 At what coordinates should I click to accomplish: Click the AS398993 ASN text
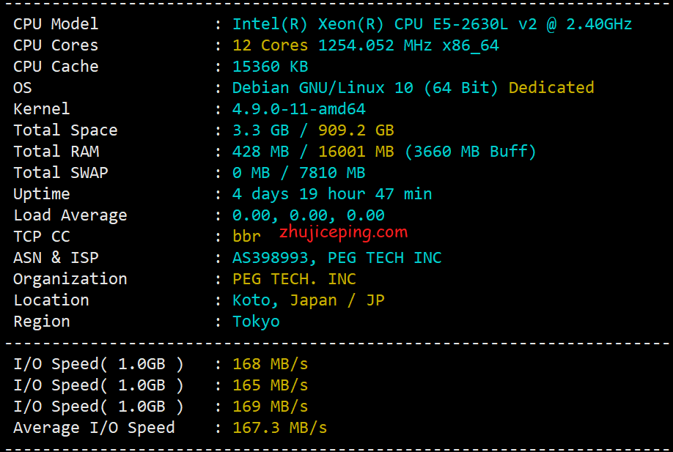(x=275, y=258)
